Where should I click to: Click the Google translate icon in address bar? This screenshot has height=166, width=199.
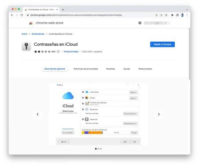(x=157, y=15)
